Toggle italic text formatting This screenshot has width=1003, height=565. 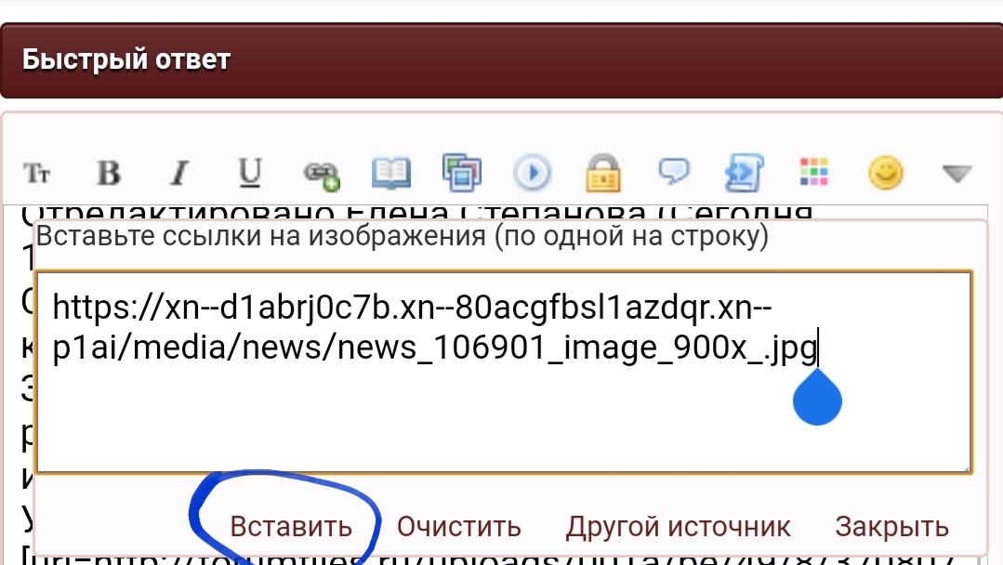click(x=179, y=173)
